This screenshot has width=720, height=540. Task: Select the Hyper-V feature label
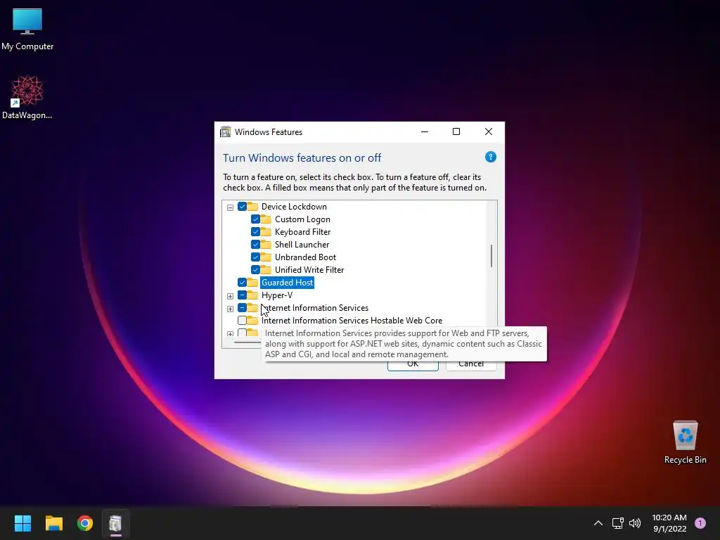point(277,295)
